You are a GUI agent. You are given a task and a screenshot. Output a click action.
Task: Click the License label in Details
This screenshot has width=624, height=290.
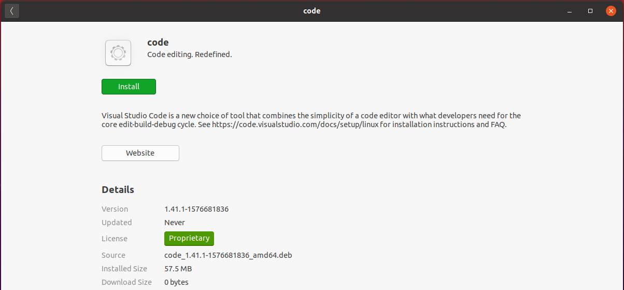(x=115, y=239)
